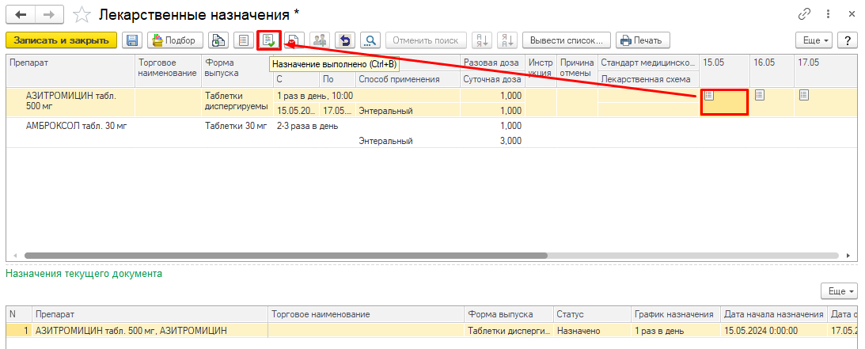
Task: Open help question mark button
Action: [847, 40]
